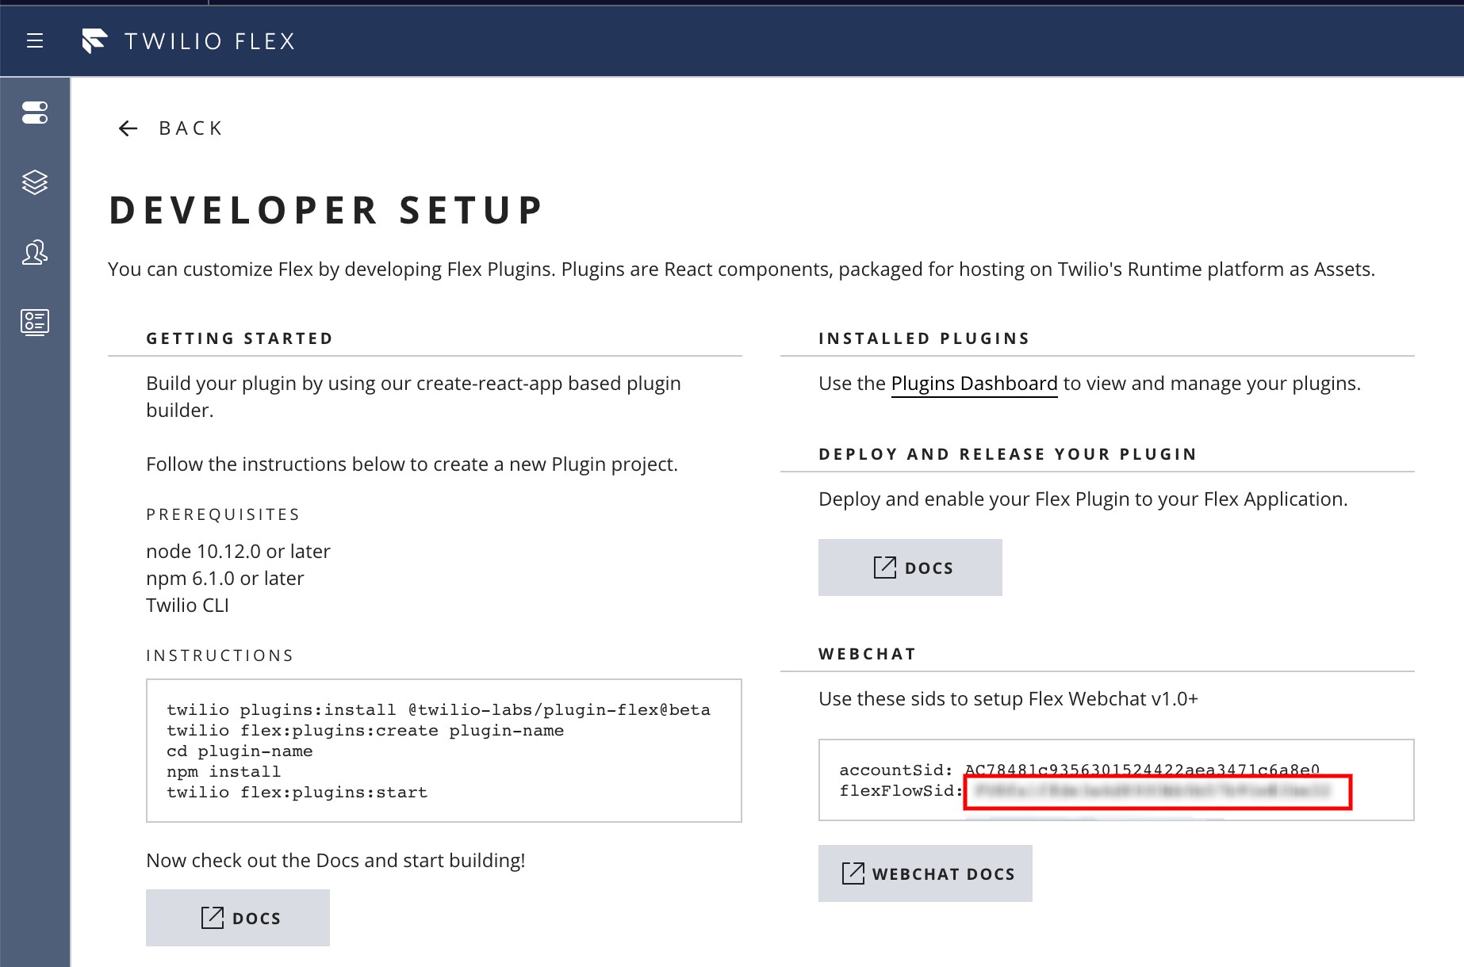The height and width of the screenshot is (967, 1464).
Task: Click the DEVELOPER SETUP heading
Action: 326,211
